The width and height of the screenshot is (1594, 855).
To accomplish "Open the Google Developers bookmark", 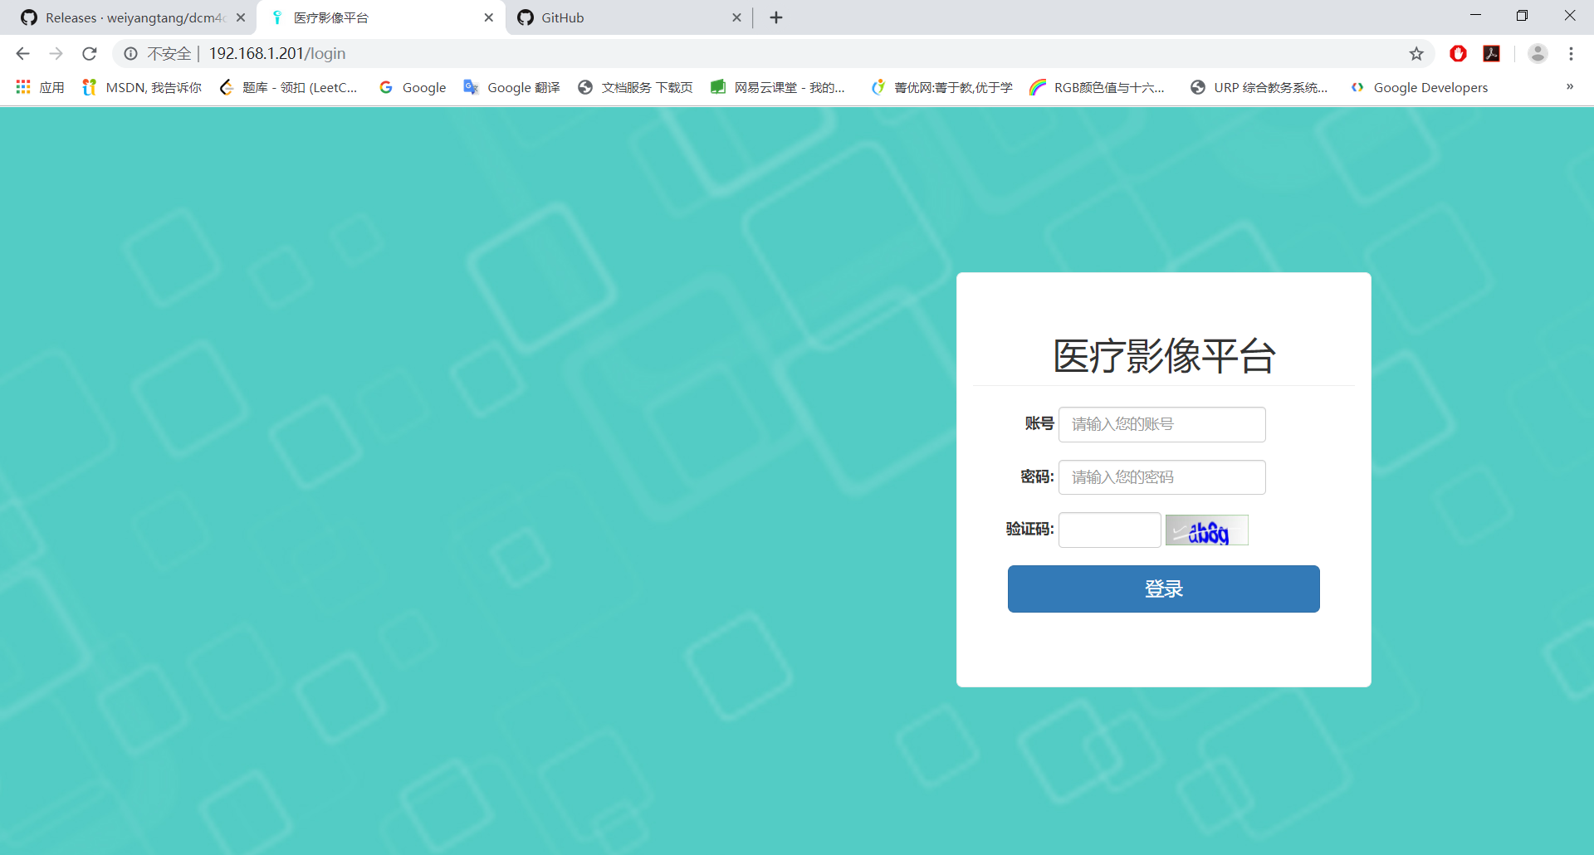I will point(1419,87).
